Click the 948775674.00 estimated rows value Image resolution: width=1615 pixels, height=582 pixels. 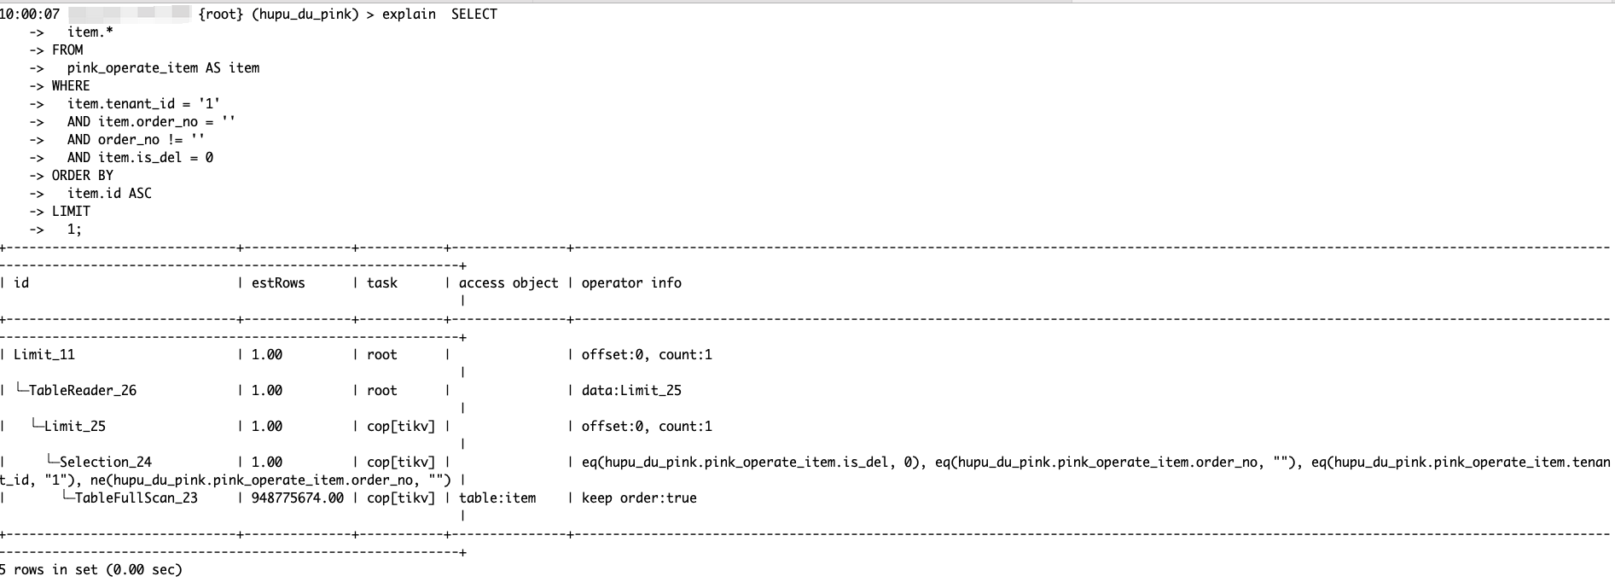(298, 498)
